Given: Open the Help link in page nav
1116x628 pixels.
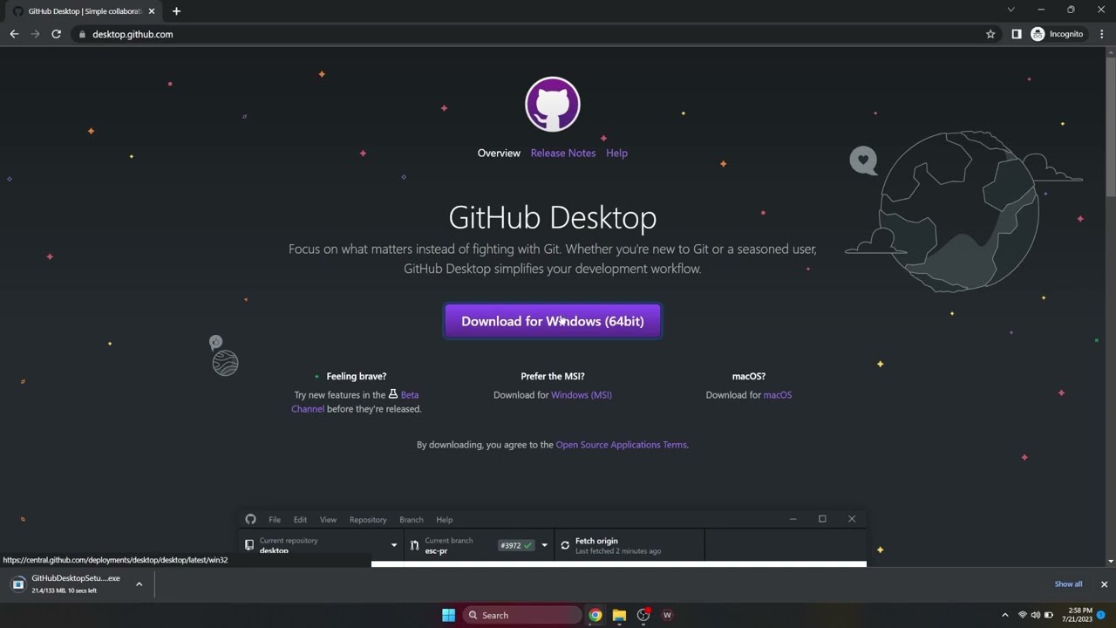Looking at the screenshot, I should click(x=616, y=153).
